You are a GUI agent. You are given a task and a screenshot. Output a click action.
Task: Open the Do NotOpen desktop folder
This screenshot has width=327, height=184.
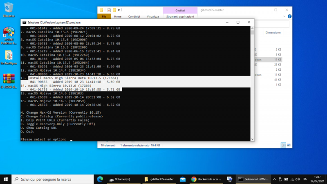click(9, 58)
